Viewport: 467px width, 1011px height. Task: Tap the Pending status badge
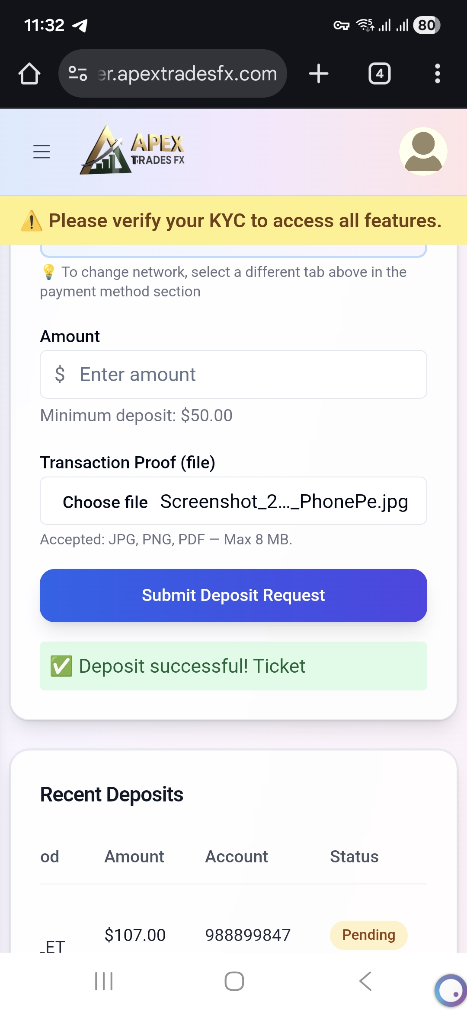pos(368,935)
